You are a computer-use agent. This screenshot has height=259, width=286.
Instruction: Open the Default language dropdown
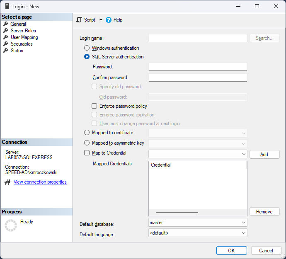click(198, 233)
